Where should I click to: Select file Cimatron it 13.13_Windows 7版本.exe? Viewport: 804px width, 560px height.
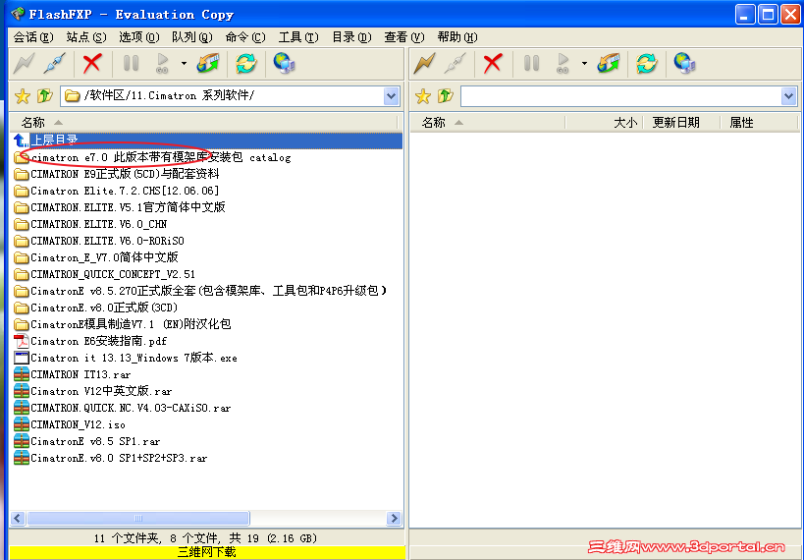tap(126, 358)
